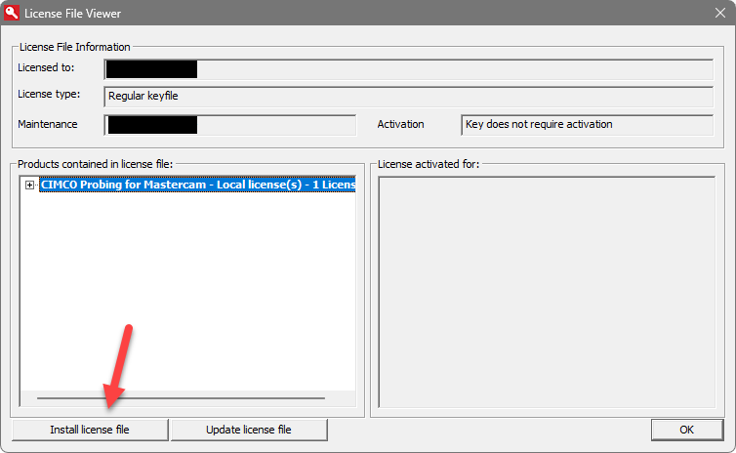
Task: Click the "Activation" label
Action: [400, 124]
